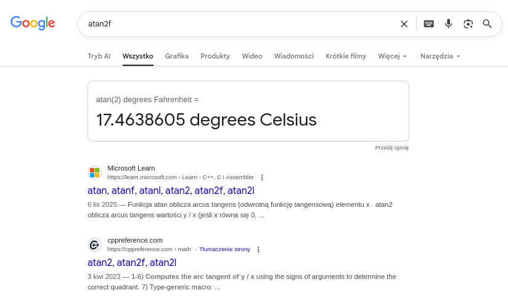Expand the Narzędzia dropdown

point(440,56)
